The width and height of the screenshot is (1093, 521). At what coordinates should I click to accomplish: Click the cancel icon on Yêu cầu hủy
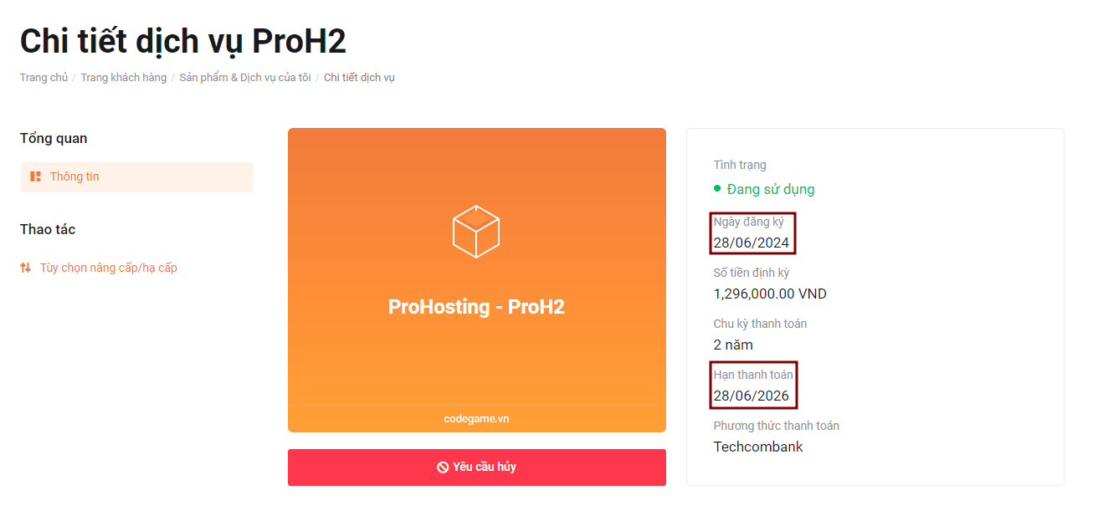click(x=443, y=467)
